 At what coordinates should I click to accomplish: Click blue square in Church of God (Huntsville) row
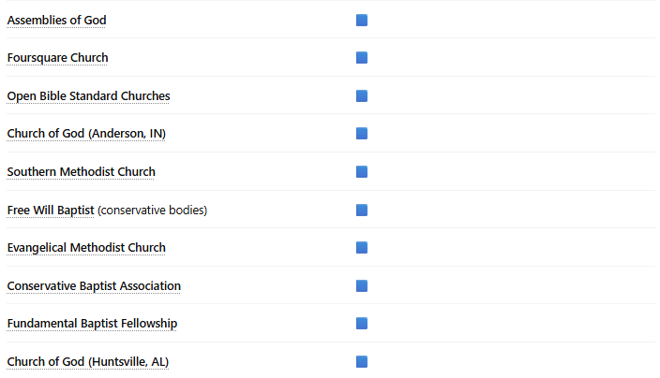point(362,361)
